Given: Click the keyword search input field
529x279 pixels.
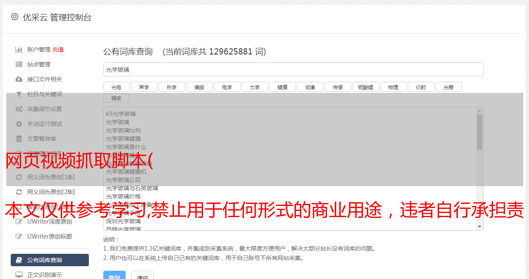Looking at the screenshot, I should coord(293,69).
